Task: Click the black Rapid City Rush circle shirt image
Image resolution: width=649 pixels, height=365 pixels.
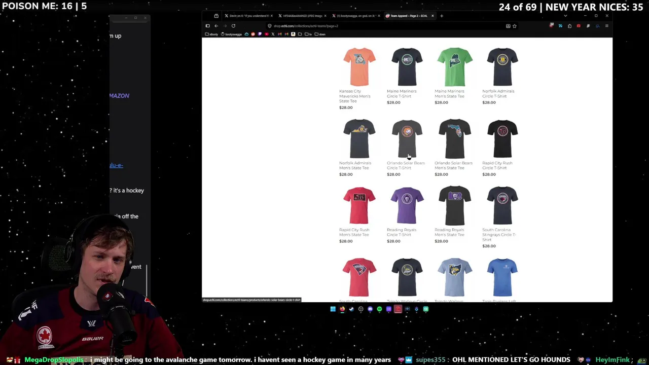Action: coord(502,138)
